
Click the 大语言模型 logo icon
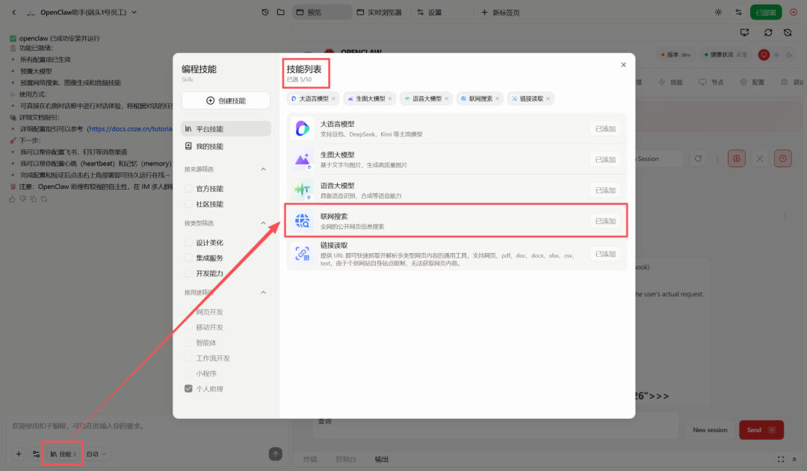[x=302, y=128]
